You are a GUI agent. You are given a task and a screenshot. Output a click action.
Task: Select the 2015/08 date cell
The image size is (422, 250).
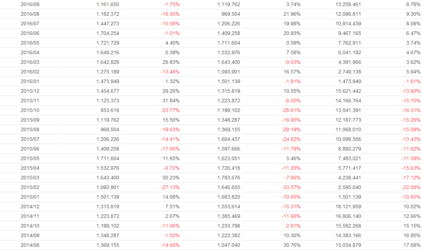30,129
